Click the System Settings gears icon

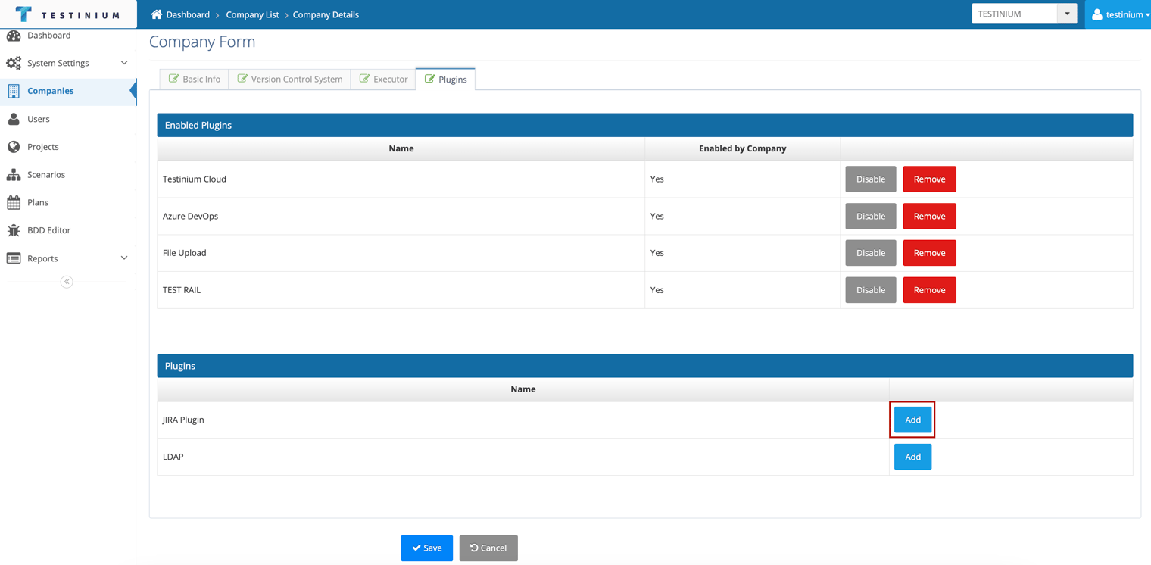[14, 63]
